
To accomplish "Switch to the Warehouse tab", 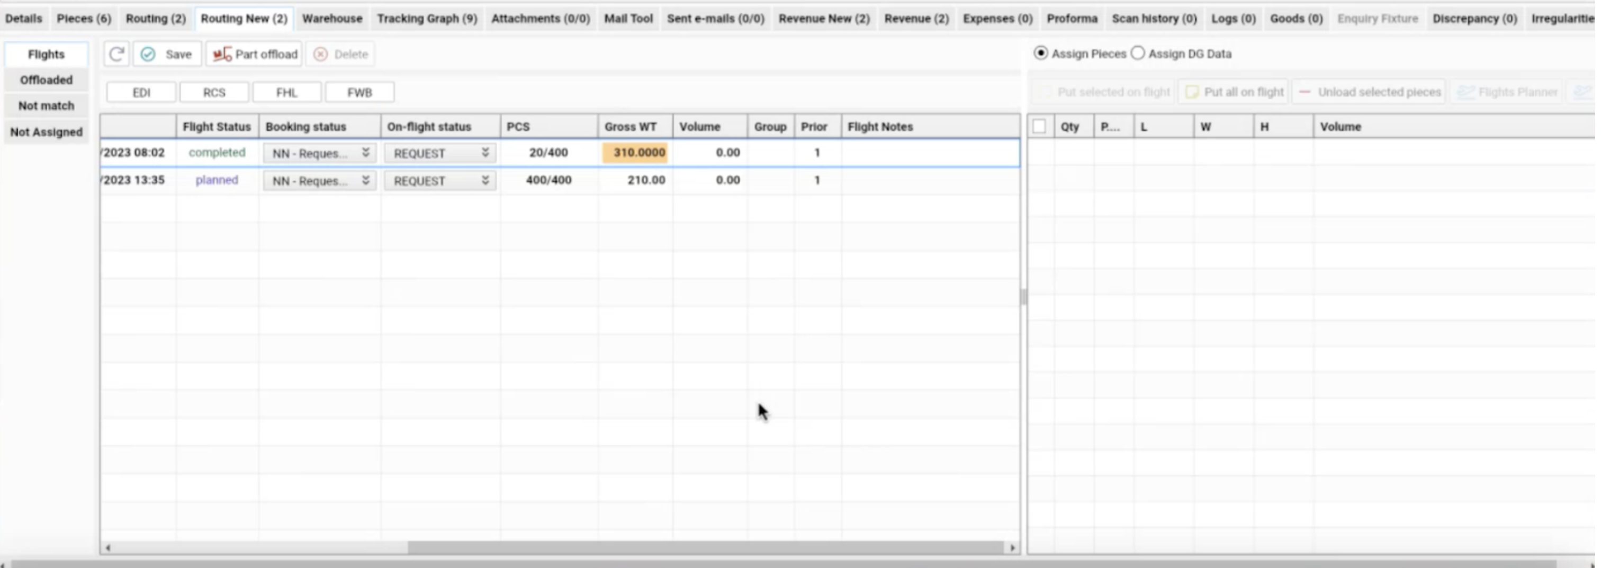I will coord(331,18).
